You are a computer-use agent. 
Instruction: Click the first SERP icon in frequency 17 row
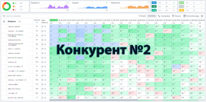(42, 67)
